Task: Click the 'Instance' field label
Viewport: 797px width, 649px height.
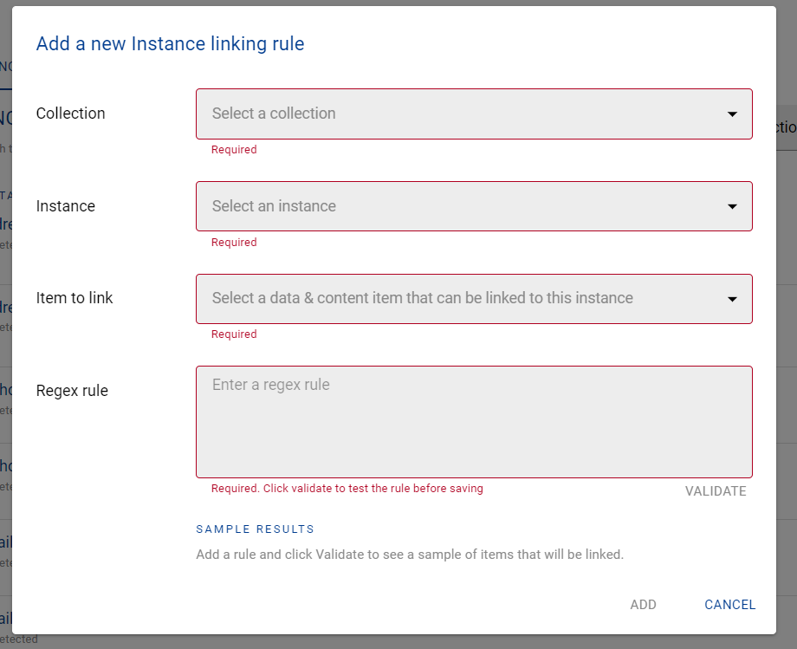Action: pyautogui.click(x=65, y=206)
